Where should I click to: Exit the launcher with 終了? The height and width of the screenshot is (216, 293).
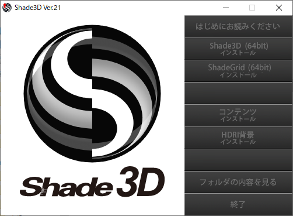click(x=238, y=204)
